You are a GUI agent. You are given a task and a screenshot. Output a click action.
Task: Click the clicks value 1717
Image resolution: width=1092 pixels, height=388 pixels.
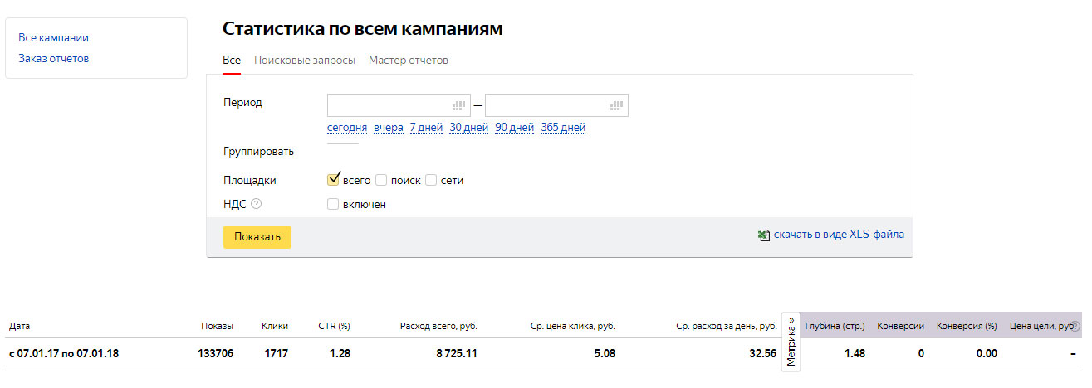pos(276,353)
